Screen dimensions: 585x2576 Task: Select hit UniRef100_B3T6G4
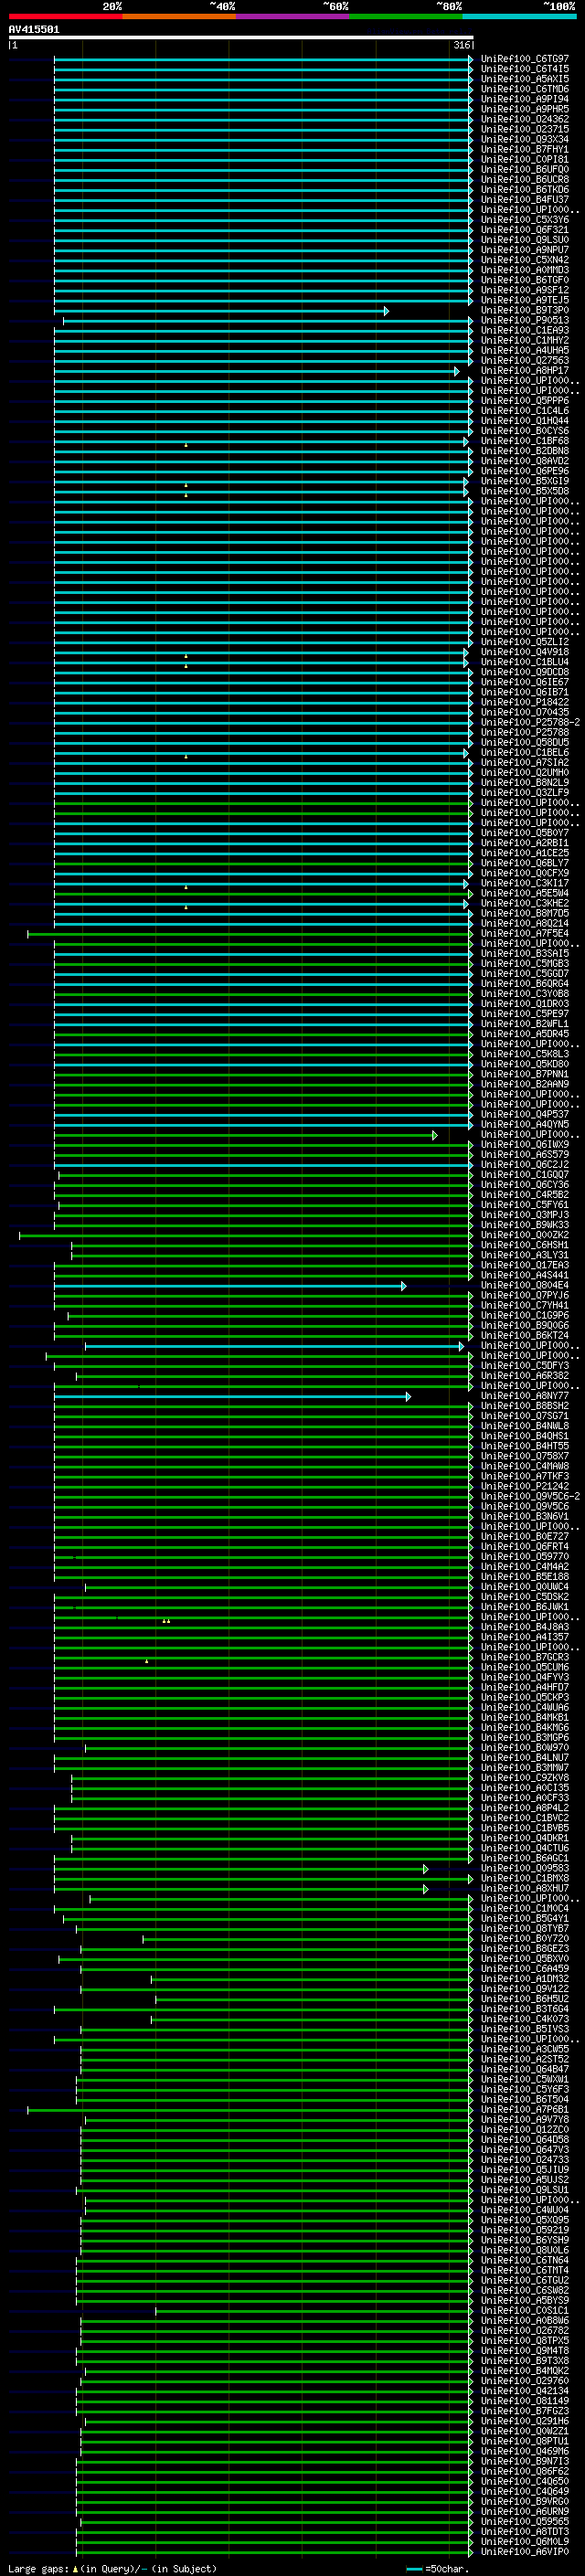click(524, 2009)
